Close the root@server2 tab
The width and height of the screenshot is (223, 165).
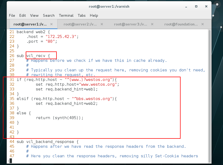coord(102,24)
